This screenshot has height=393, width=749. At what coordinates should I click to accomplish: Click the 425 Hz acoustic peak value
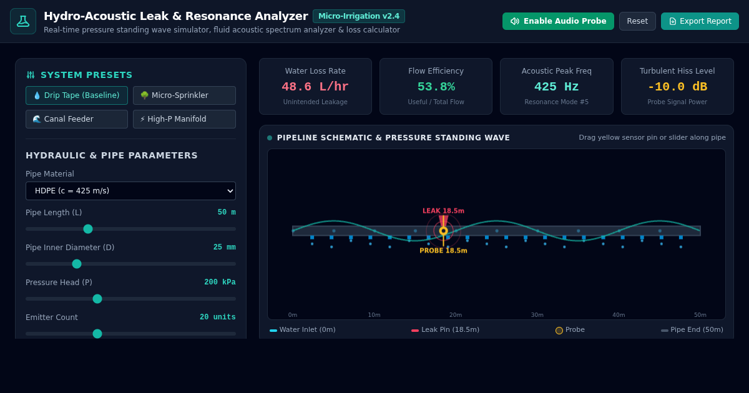557,87
